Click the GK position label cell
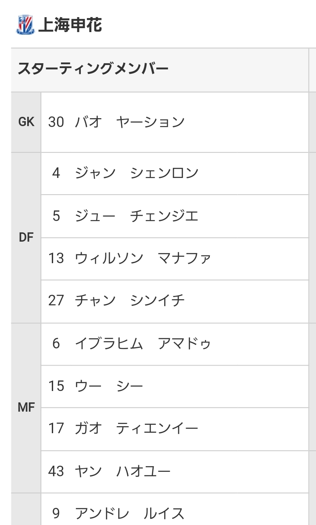 coord(26,122)
